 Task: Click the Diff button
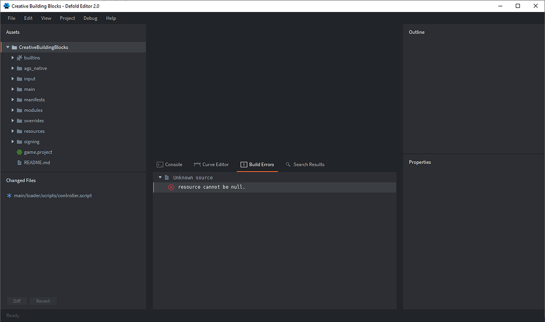16,301
